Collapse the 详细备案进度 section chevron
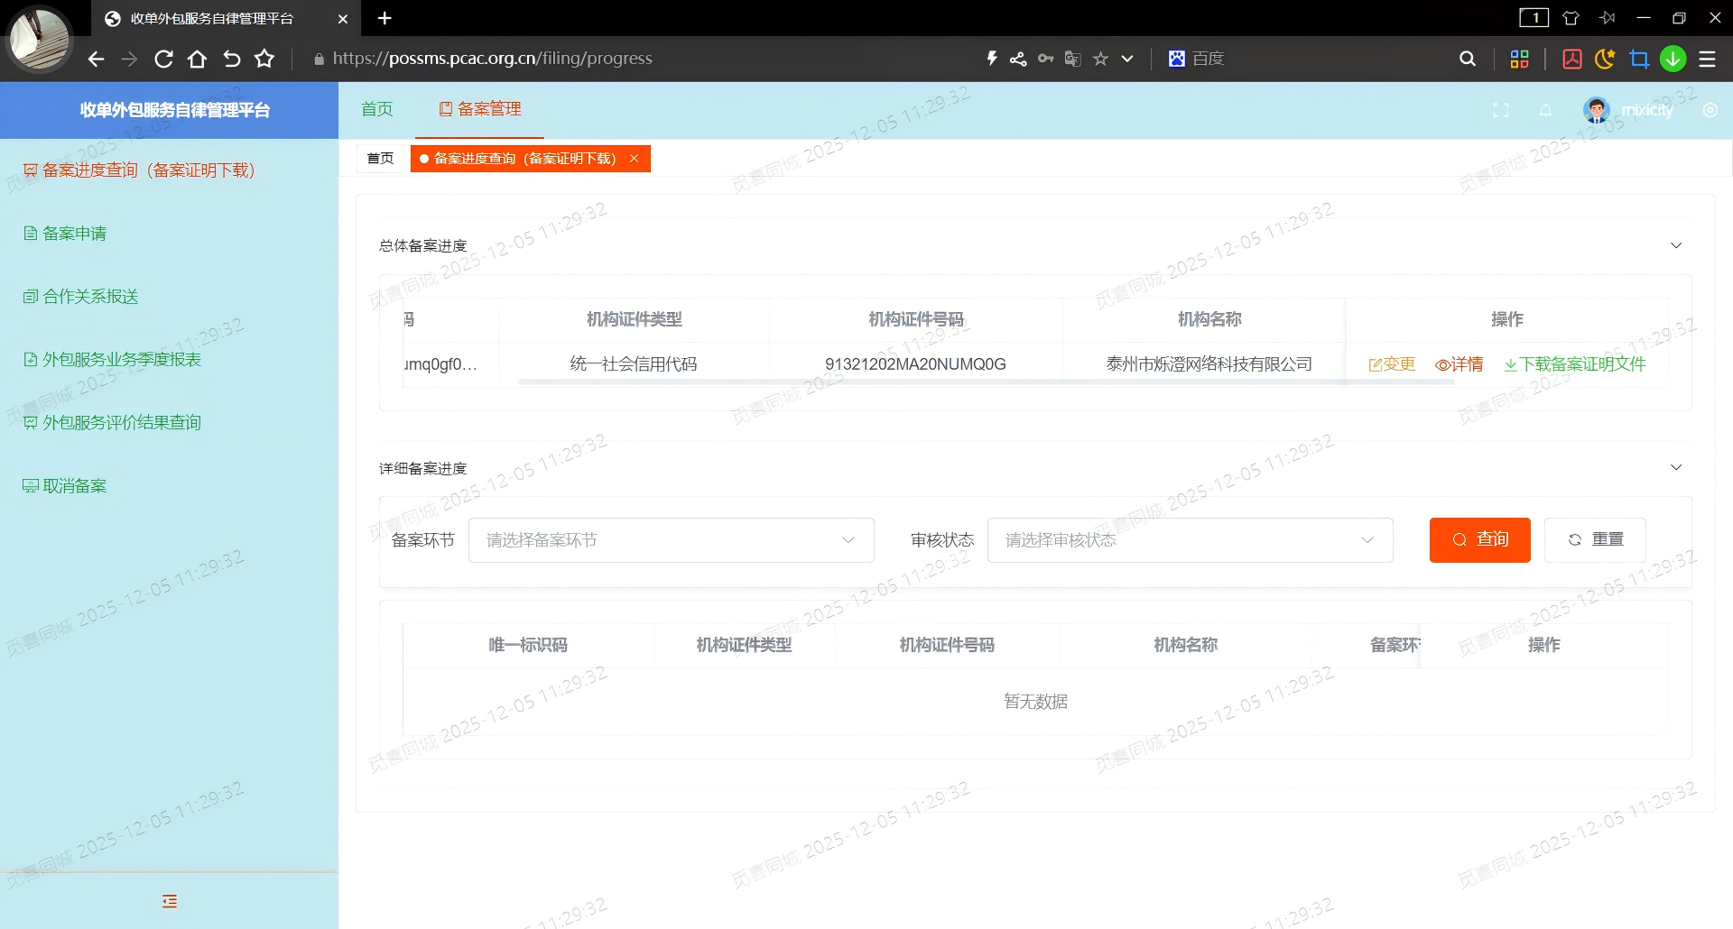The height and width of the screenshot is (929, 1733). [x=1676, y=467]
